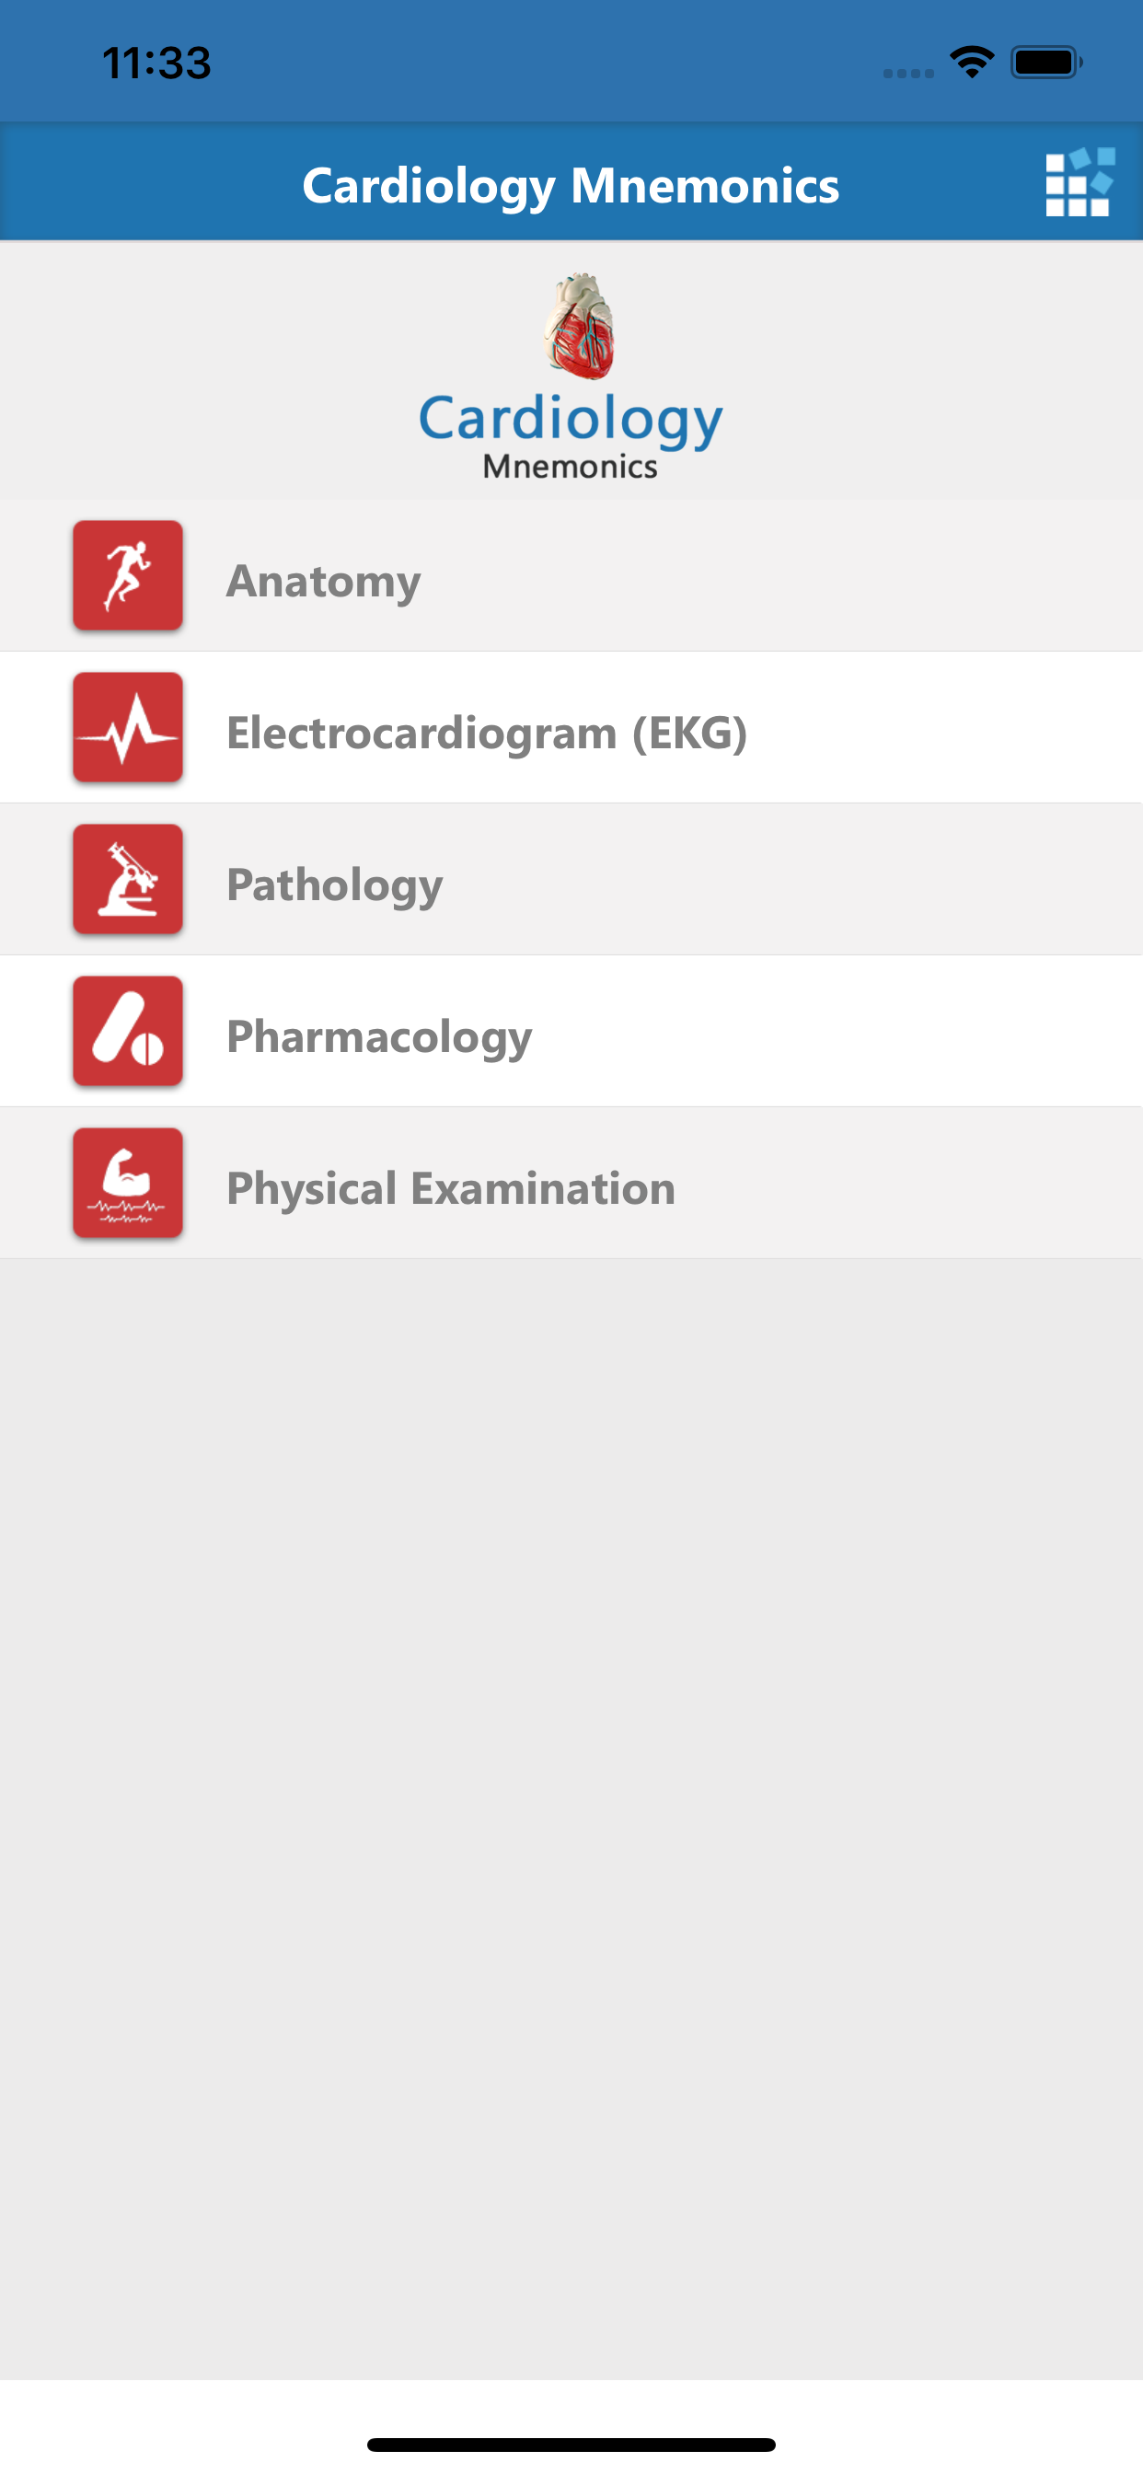
Task: Tap the pill and tablet Pharmacology icon
Action: pos(128,1031)
